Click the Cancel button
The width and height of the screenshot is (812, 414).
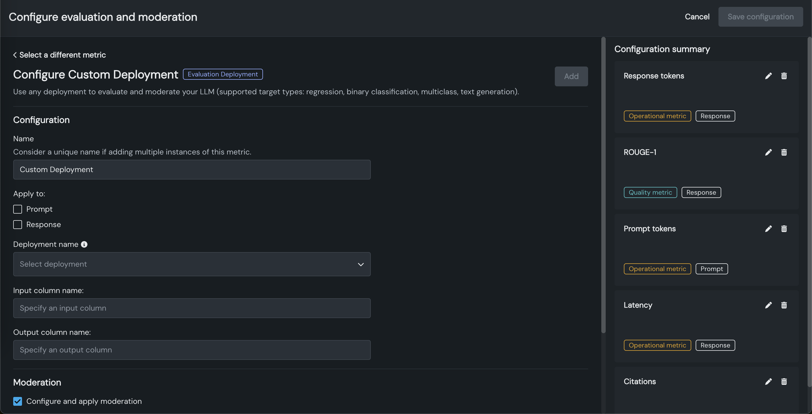(x=697, y=17)
